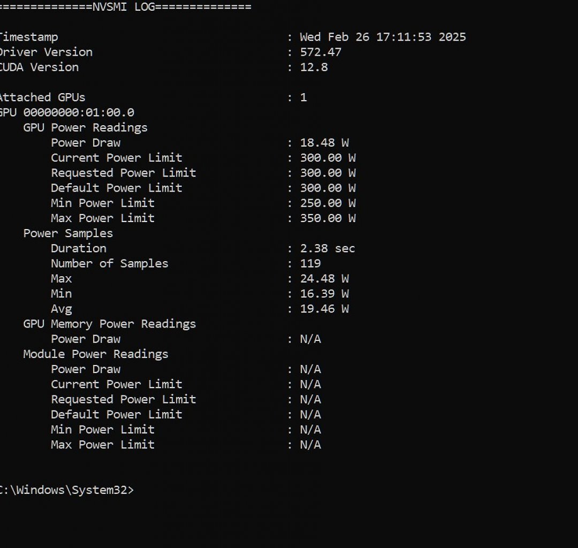Click the CUDA Version 12.8 value
The width and height of the screenshot is (578, 548).
tap(314, 67)
